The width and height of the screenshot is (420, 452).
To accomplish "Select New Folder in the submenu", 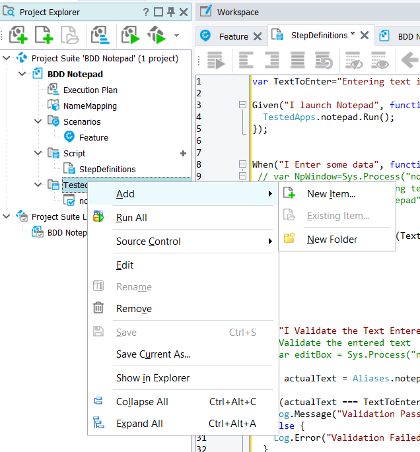I will pos(337,240).
